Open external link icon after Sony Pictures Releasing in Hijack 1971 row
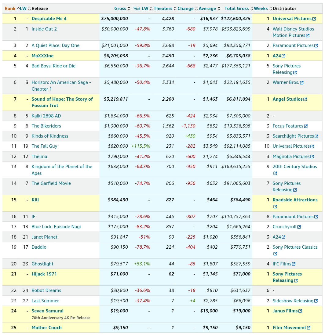This screenshot has height=335, width=325. pyautogui.click(x=296, y=280)
